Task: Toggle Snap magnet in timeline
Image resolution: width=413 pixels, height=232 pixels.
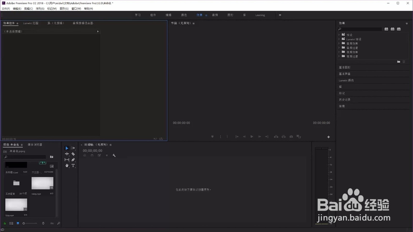Action: pos(92,155)
